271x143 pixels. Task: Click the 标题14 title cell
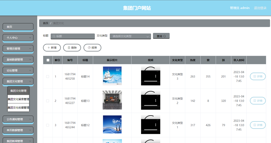click(x=85, y=76)
